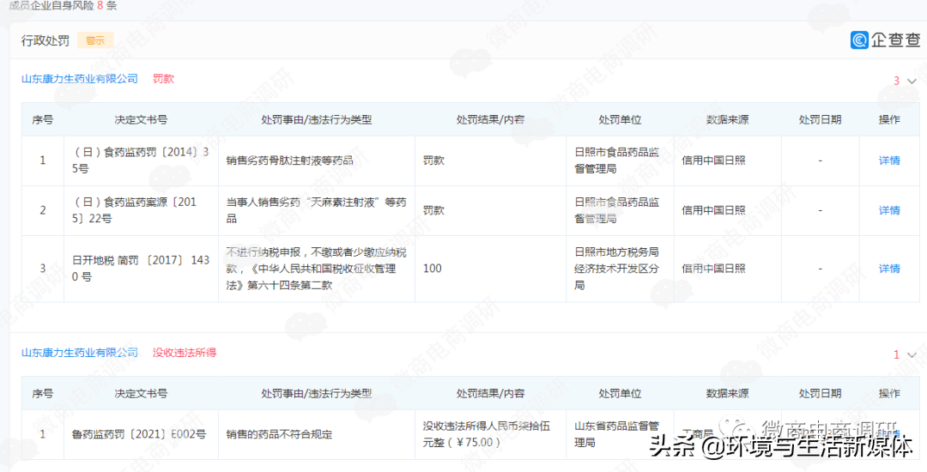
Task: Collapse the 罚款 section chevron
Action: (912, 81)
